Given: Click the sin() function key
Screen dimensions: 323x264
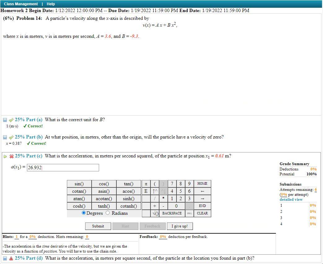Looking at the screenshot, I should [x=79, y=183].
